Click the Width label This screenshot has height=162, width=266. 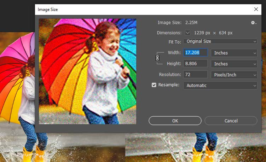click(174, 53)
